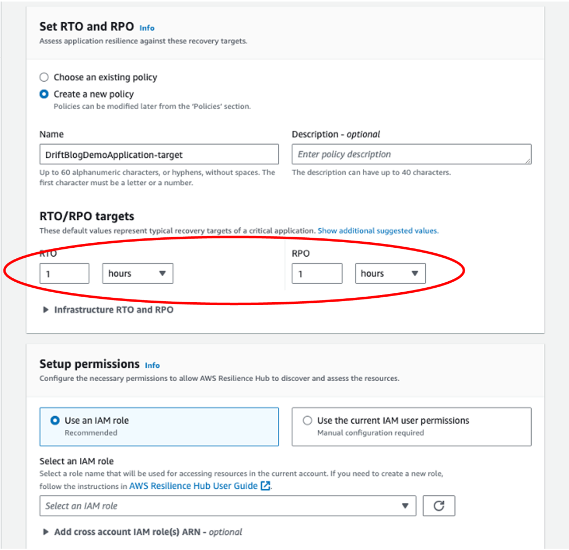Screen dimensions: 569x550
Task: Click the refresh IAM roles icon button
Action: pyautogui.click(x=438, y=506)
